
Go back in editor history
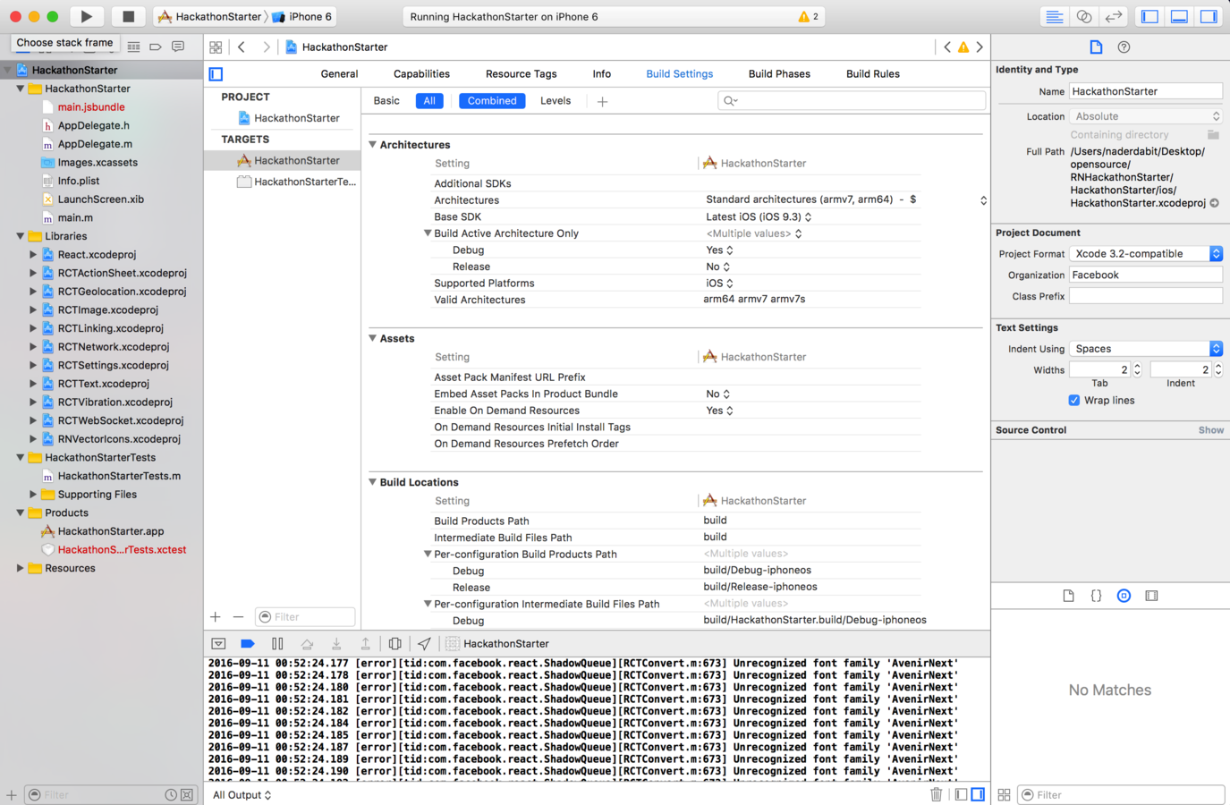[x=242, y=47]
